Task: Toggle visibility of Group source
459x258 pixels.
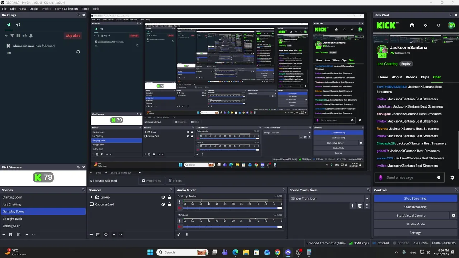Action: point(163,197)
